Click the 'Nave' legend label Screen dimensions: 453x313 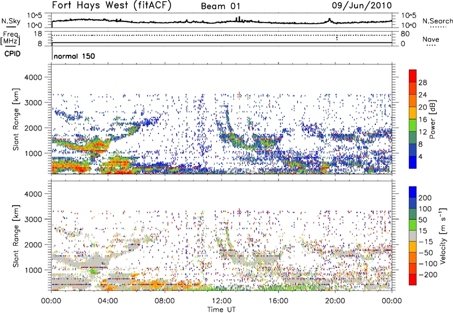(x=431, y=39)
